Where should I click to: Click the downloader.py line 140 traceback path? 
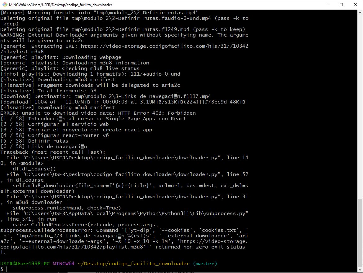tap(124, 157)
